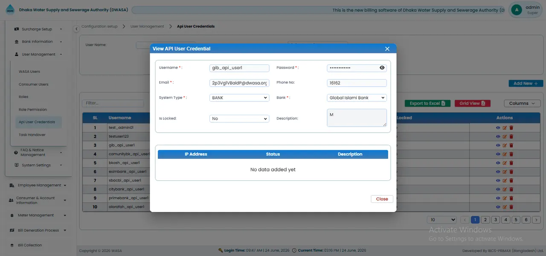
Task: Go to page 2 in pagination
Action: [485, 220]
